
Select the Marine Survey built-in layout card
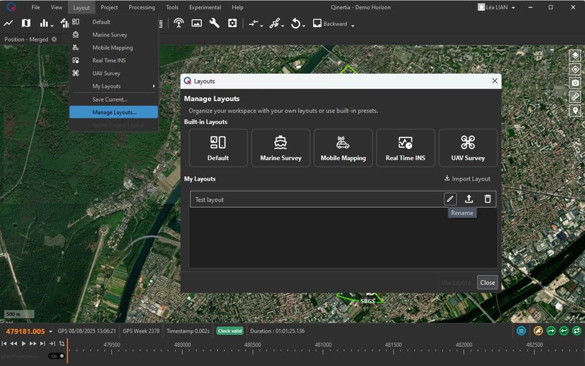281,148
